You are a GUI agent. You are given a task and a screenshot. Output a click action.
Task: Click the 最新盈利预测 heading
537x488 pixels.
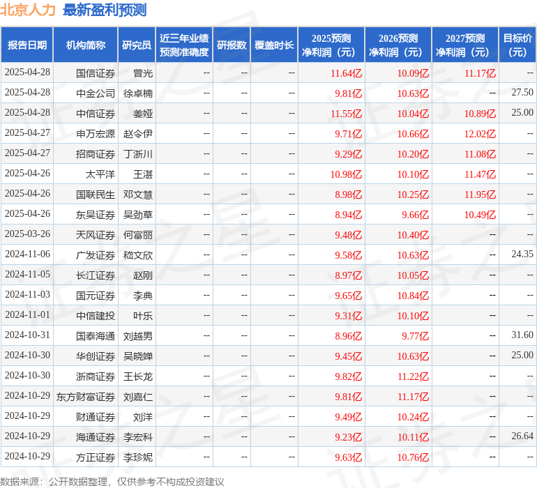tap(105, 10)
